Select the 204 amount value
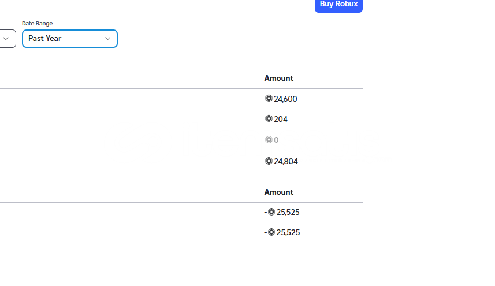 tap(281, 119)
